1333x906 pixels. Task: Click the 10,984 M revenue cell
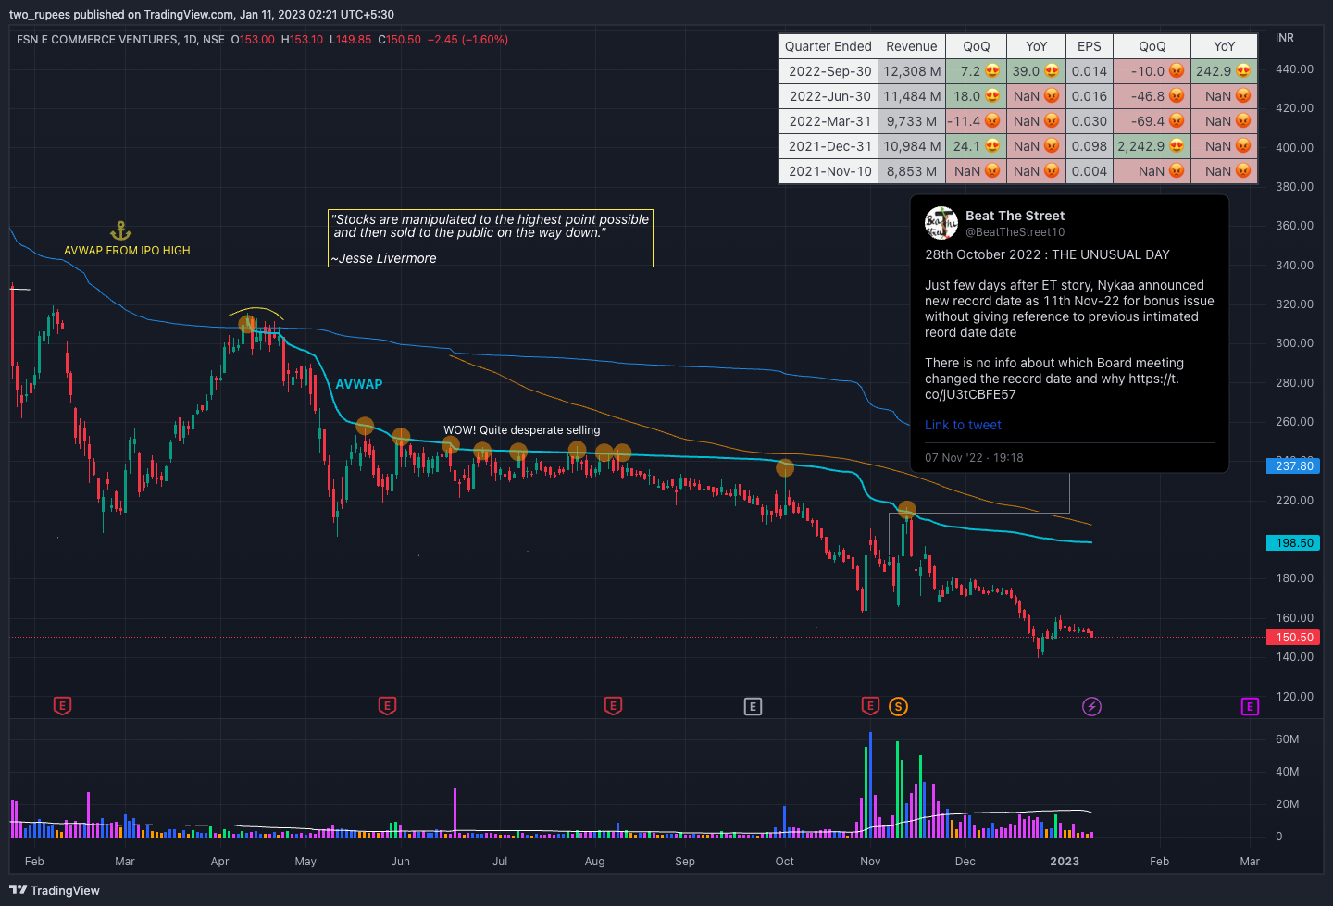click(912, 146)
